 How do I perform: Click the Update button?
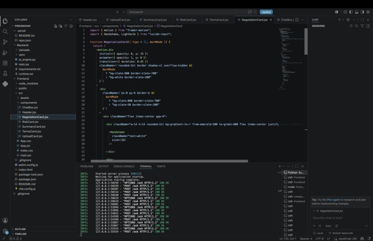pyautogui.click(x=266, y=12)
